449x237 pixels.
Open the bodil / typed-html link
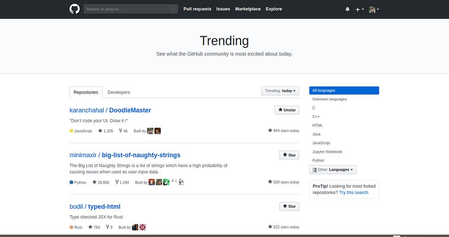(95, 207)
